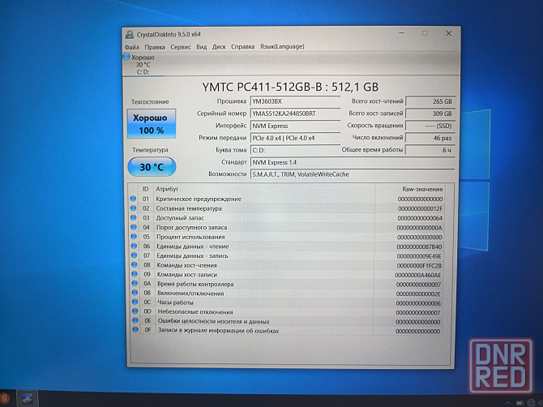Click the CrystalDiskInfo title bar icon
Screen dimensions: 543x407
point(130,34)
